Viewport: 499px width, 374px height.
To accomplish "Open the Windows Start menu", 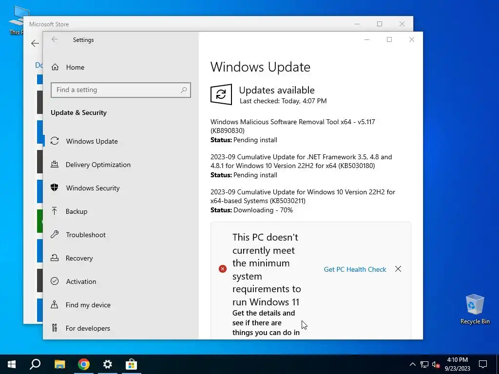I will coord(12,364).
